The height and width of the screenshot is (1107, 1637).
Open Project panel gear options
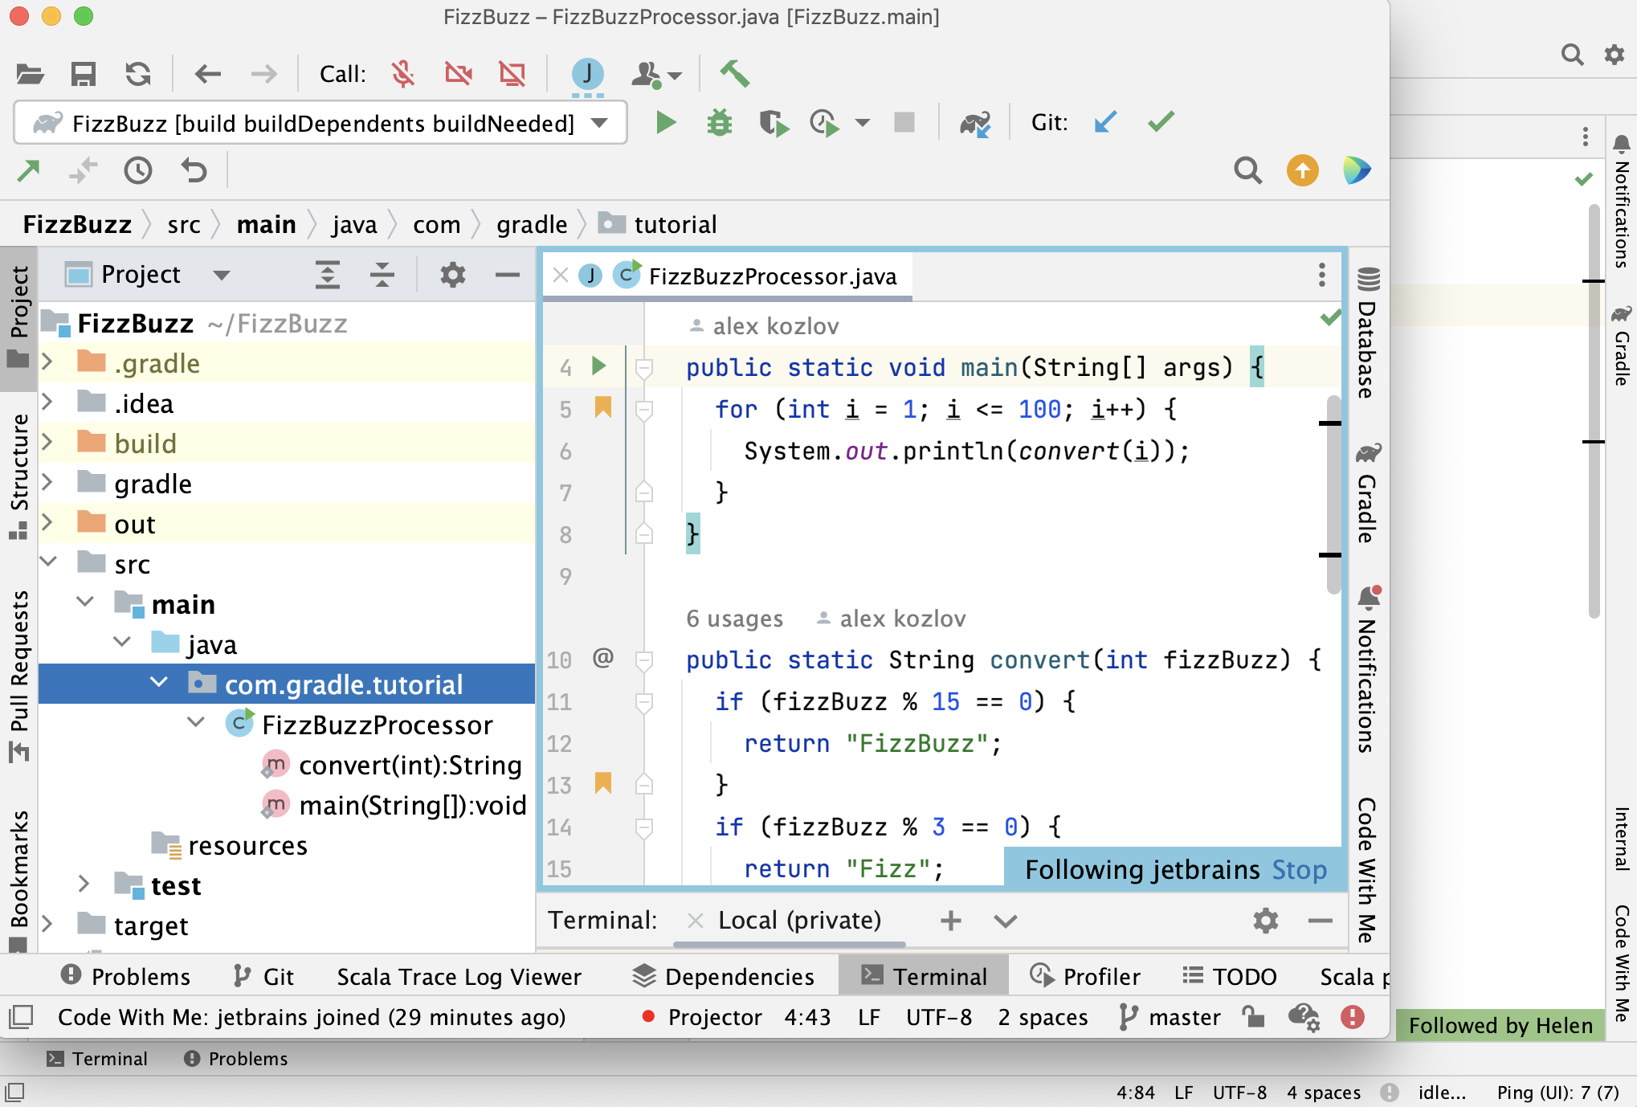click(x=453, y=275)
